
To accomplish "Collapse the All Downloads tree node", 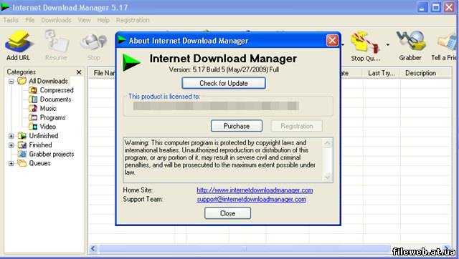I will tap(11, 81).
